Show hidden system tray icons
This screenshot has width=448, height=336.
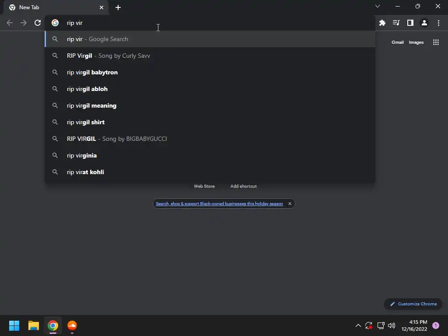click(358, 325)
